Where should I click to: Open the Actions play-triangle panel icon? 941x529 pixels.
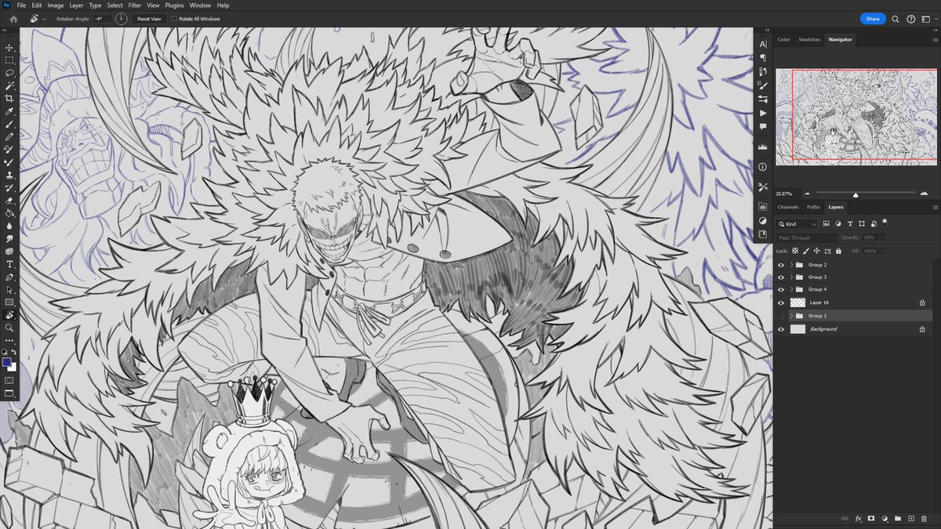point(763,113)
